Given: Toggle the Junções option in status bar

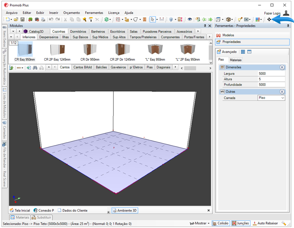Looking at the screenshot, I should coord(240,223).
